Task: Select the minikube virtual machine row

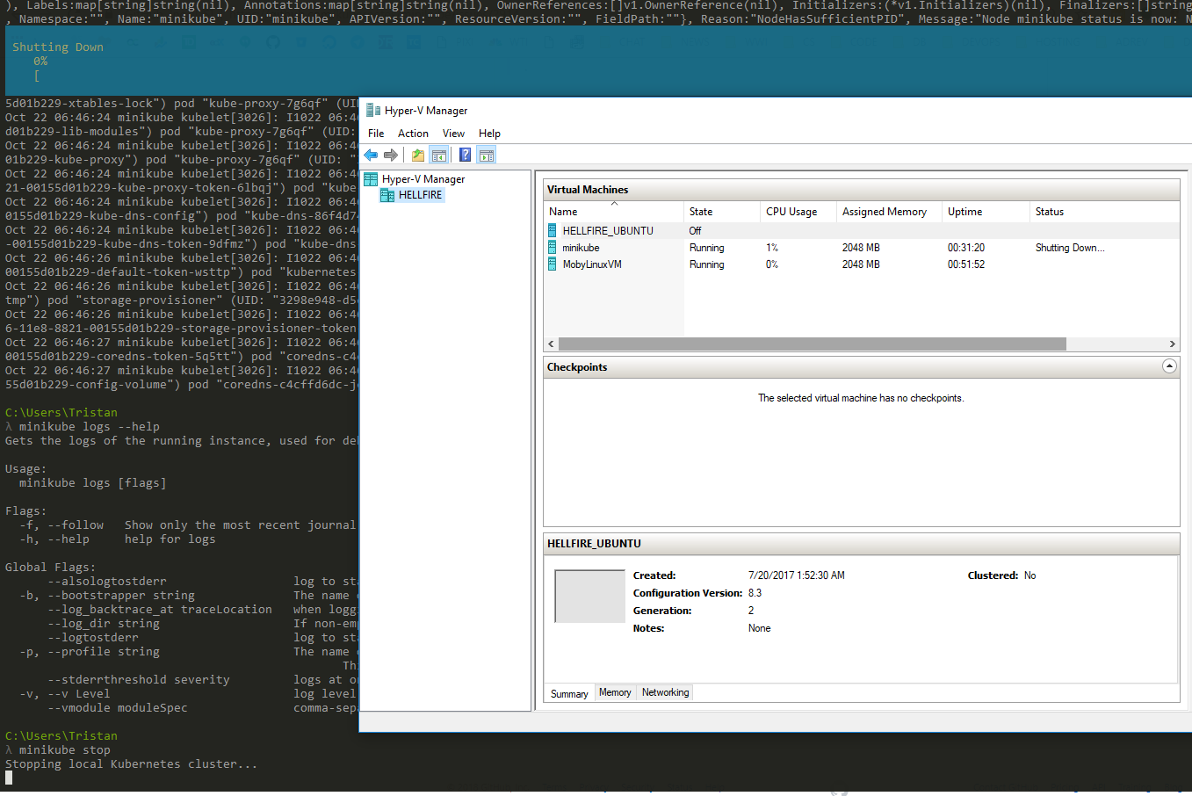Action: point(861,248)
